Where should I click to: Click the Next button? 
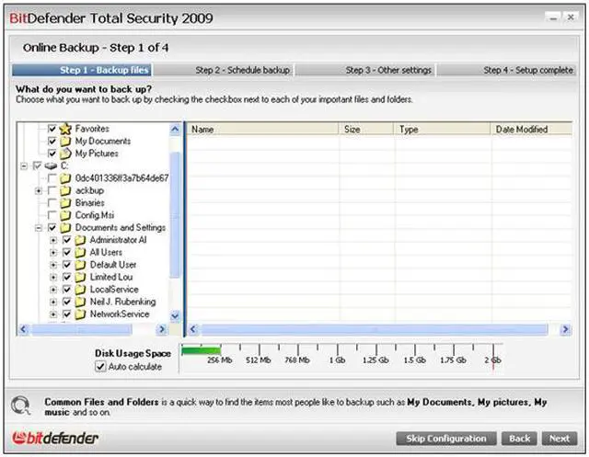click(560, 439)
